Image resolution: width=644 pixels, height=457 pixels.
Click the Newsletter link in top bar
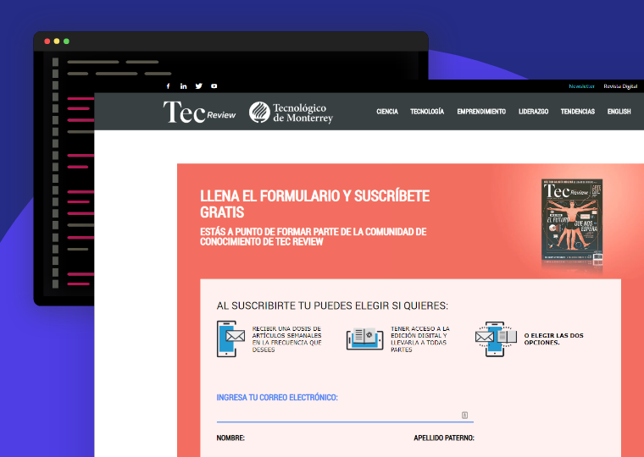(x=581, y=86)
